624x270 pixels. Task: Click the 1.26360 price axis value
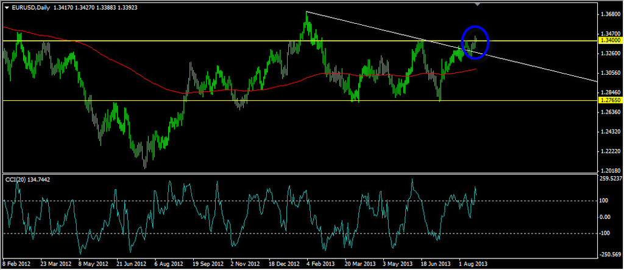[x=611, y=112]
